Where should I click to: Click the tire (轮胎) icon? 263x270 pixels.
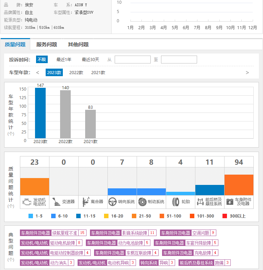tap(176, 202)
